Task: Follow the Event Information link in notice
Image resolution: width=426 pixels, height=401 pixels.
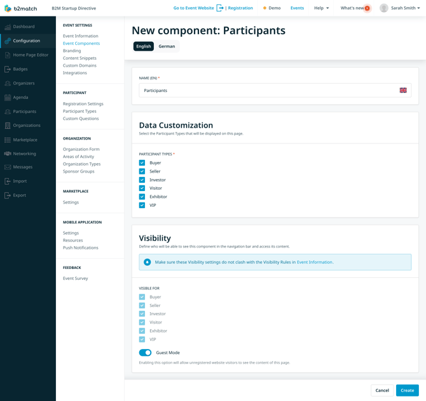Action: (x=314, y=262)
